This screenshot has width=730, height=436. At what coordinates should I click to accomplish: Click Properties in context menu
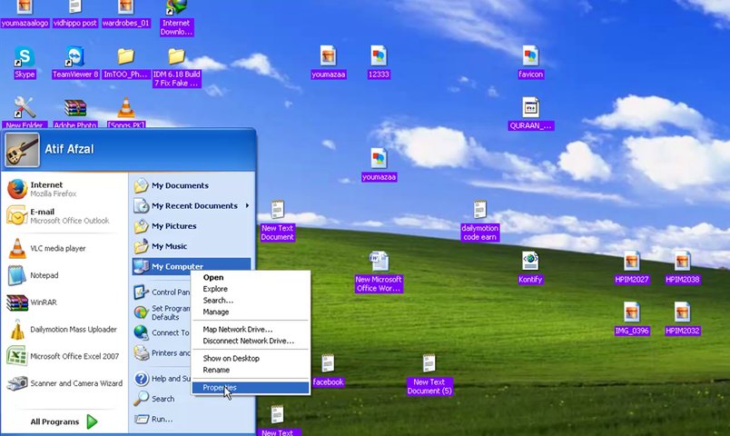pos(251,388)
